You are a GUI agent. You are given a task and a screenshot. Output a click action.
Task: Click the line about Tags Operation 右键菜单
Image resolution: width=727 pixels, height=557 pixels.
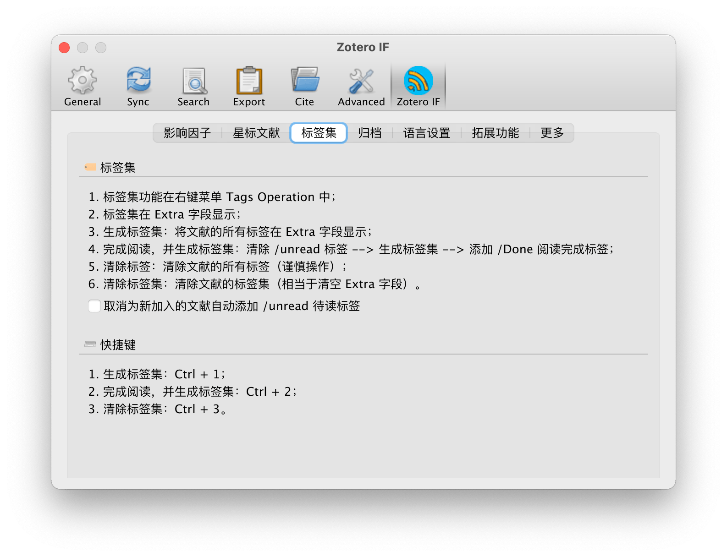point(212,197)
